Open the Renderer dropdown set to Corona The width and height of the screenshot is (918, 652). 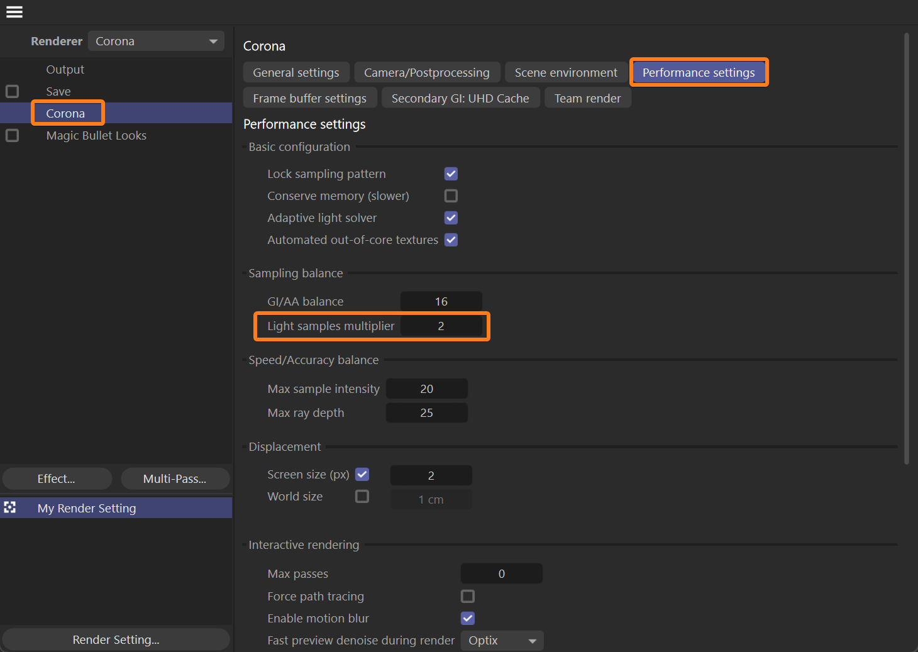pos(156,41)
